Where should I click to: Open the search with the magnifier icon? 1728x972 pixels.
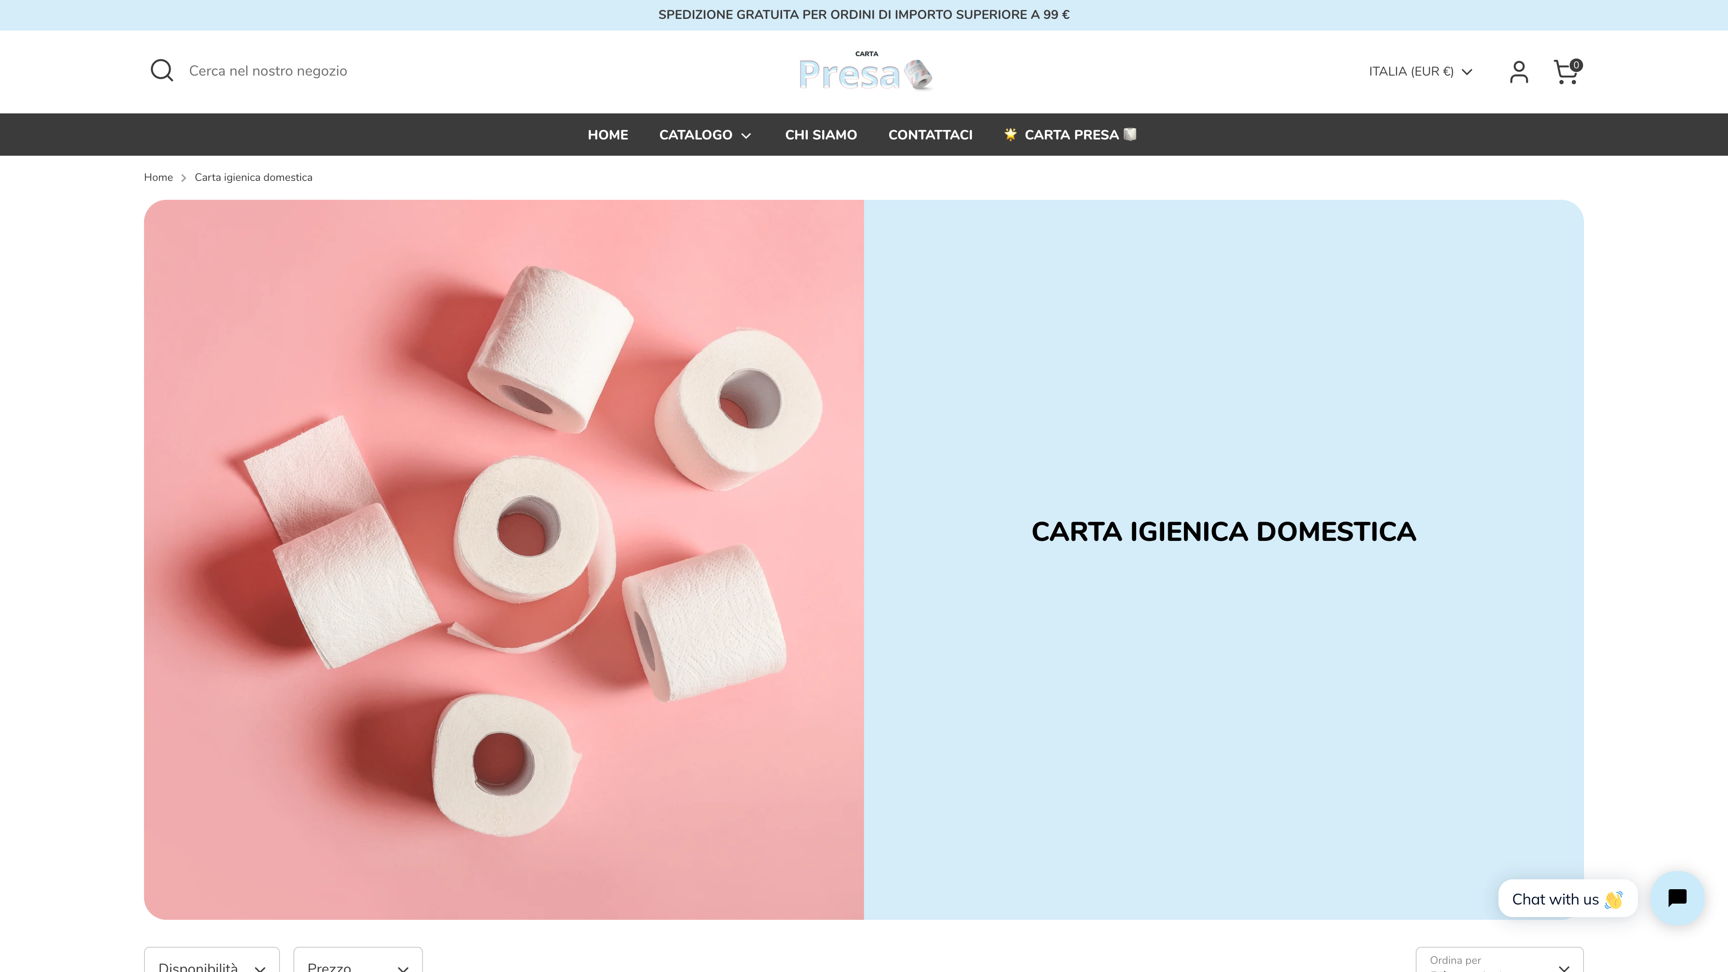click(x=161, y=71)
